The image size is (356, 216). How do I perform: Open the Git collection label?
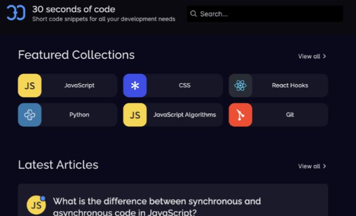pos(290,115)
